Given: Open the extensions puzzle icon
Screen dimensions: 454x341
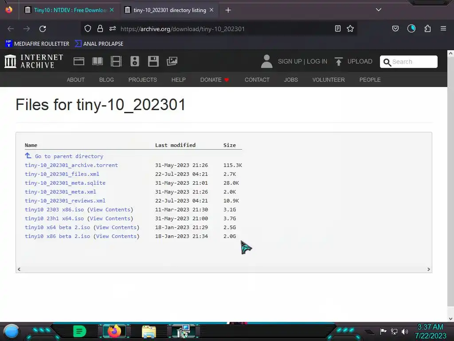Looking at the screenshot, I should 428,28.
